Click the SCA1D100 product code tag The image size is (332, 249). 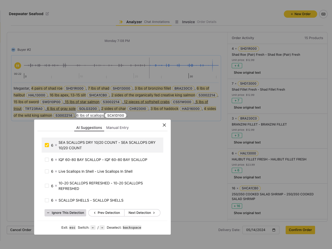coord(116,115)
